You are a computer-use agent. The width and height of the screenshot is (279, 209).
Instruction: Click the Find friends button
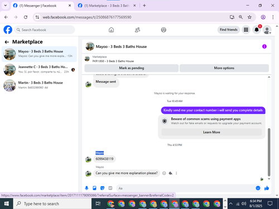(x=229, y=30)
